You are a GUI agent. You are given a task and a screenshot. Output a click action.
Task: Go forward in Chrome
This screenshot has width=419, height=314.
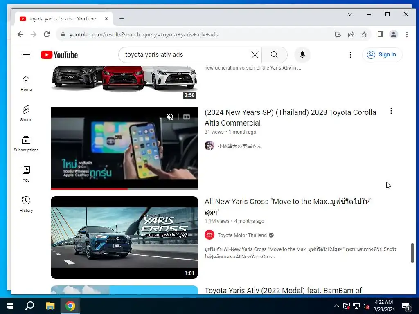click(x=34, y=34)
